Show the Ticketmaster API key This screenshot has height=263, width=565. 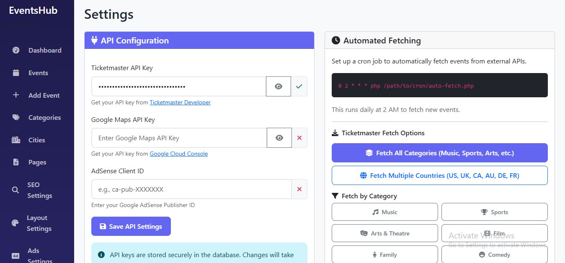pyautogui.click(x=279, y=86)
